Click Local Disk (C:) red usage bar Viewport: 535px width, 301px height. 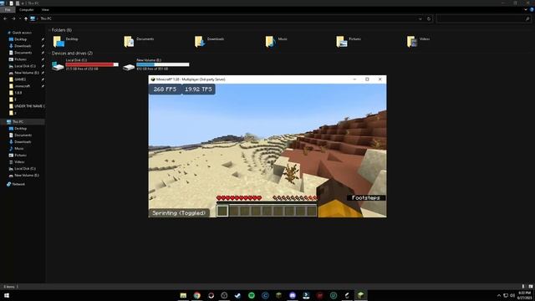click(92, 64)
